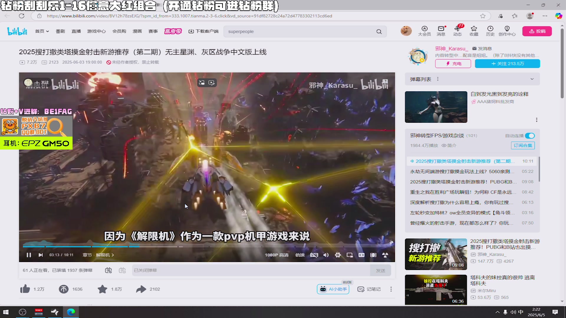
Task: Open the 简介 collection description
Action: [449, 145]
